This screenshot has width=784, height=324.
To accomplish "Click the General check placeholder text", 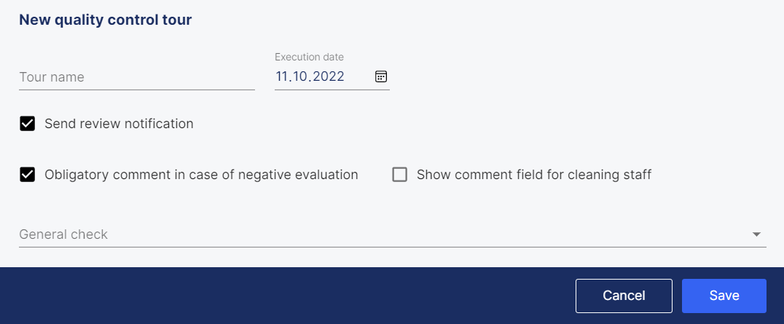I will pyautogui.click(x=63, y=234).
